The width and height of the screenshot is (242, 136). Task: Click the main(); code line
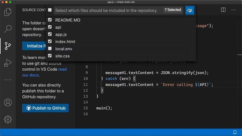pos(104,108)
